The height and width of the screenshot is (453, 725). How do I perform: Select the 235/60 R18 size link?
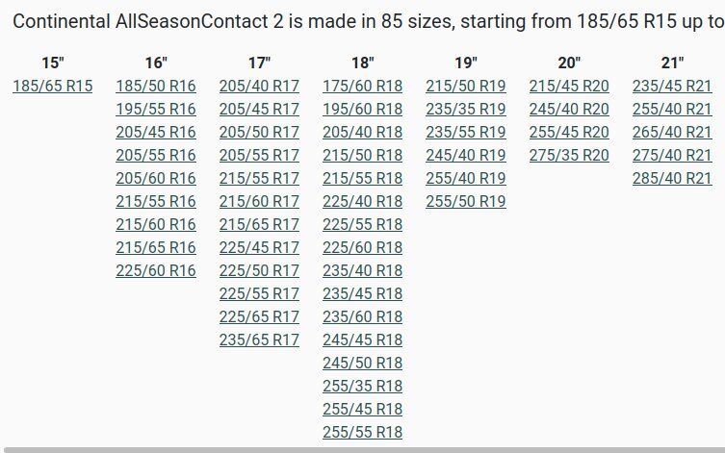362,317
